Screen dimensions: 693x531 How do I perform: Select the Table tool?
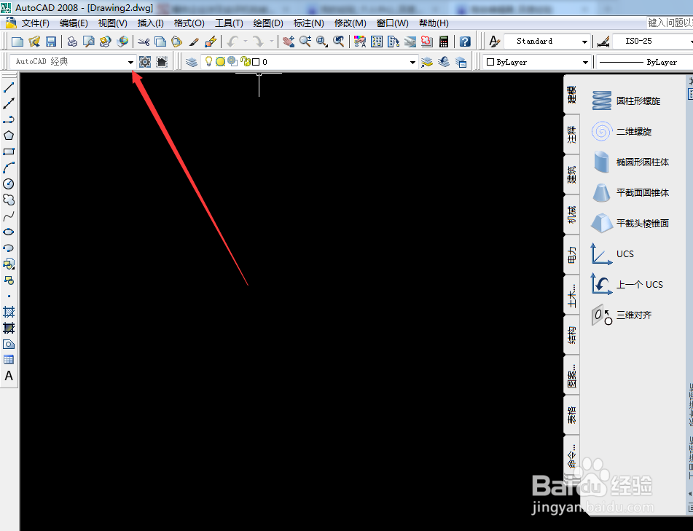[9, 360]
